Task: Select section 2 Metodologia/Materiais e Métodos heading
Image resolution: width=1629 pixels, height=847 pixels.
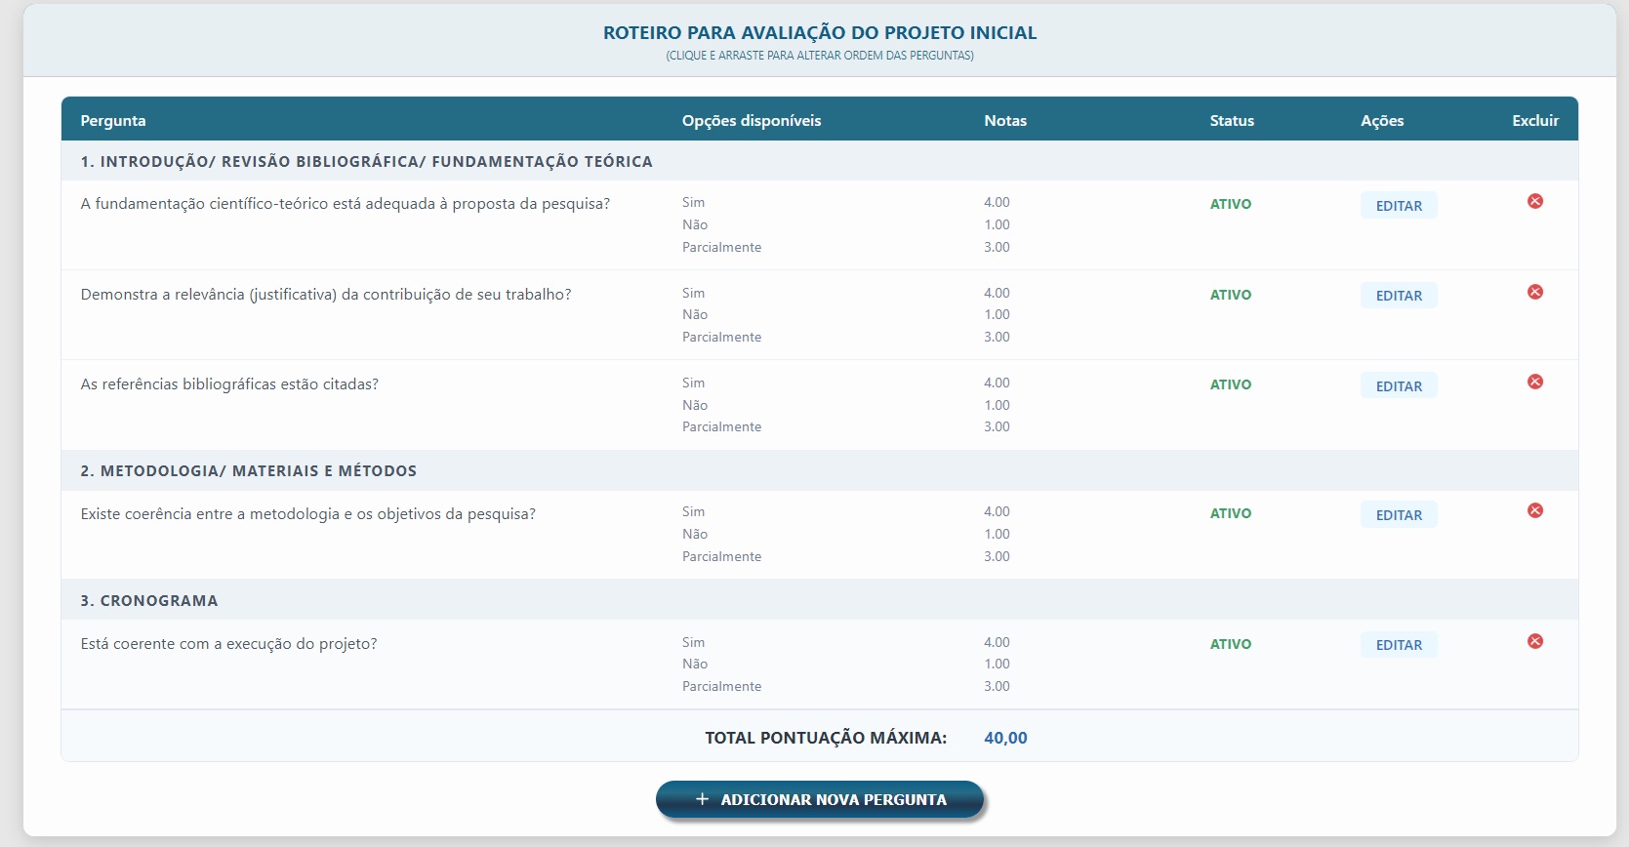Action: coord(248,471)
